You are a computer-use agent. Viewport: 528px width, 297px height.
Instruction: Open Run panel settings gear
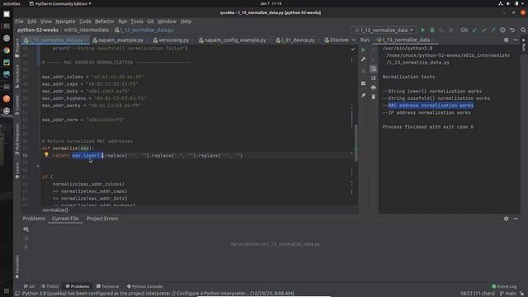(x=506, y=40)
